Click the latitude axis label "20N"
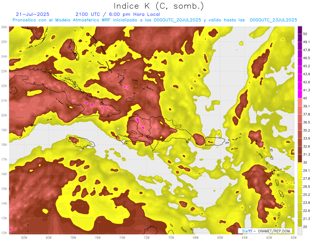Image resolution: width=312 pixels, height=241 pixels. pos(4,115)
